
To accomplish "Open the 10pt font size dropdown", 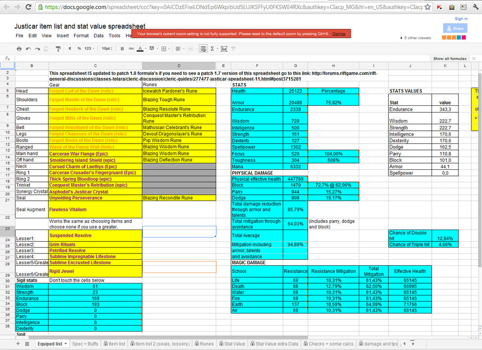I will pos(107,48).
